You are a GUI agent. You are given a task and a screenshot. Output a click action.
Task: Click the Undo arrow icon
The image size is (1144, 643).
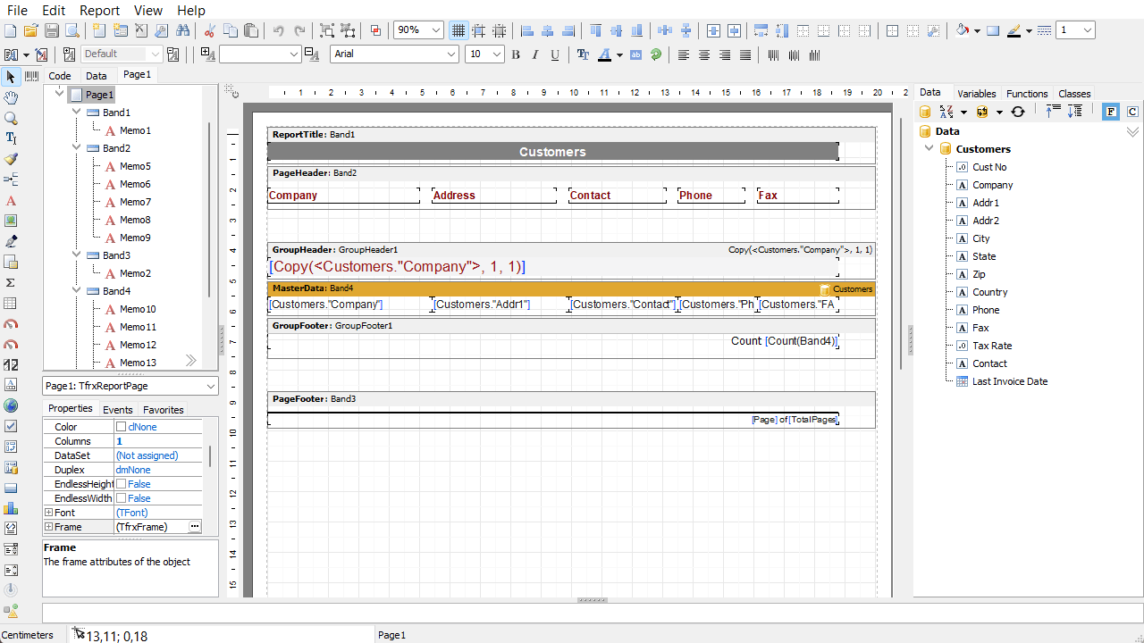pyautogui.click(x=279, y=30)
